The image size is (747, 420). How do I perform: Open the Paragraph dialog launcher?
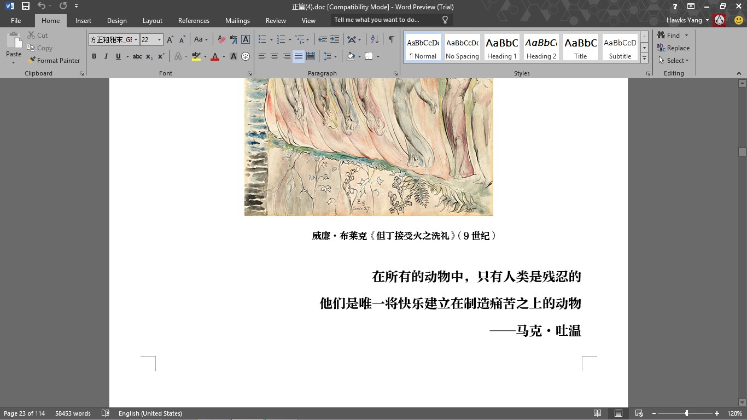[395, 73]
